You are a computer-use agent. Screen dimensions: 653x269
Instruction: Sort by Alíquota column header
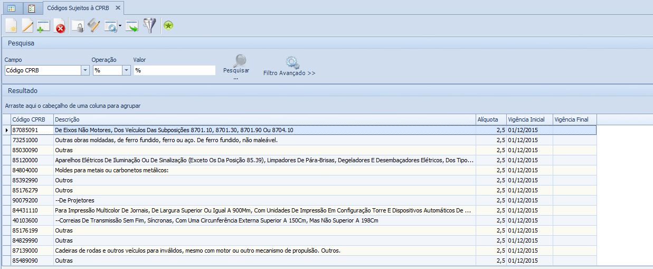[491, 119]
